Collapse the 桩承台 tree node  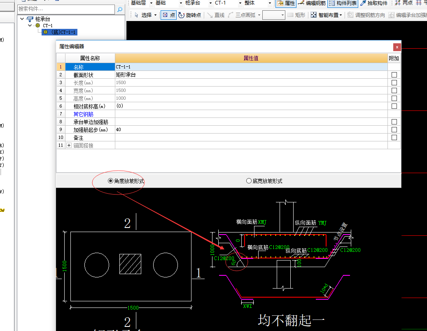coord(22,19)
